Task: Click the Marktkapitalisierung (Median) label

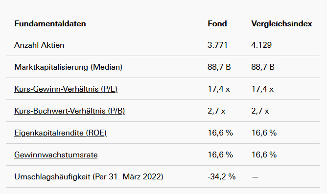Action: pos(68,67)
